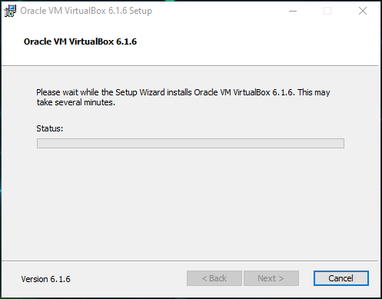Click the separator line below the white header
The image size is (382, 299).
coord(190,66)
